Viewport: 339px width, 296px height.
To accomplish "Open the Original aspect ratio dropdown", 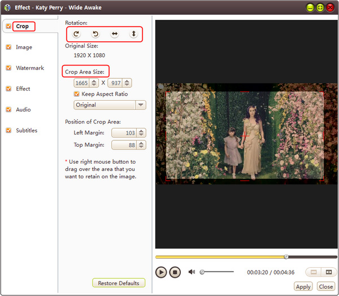I will [140, 105].
